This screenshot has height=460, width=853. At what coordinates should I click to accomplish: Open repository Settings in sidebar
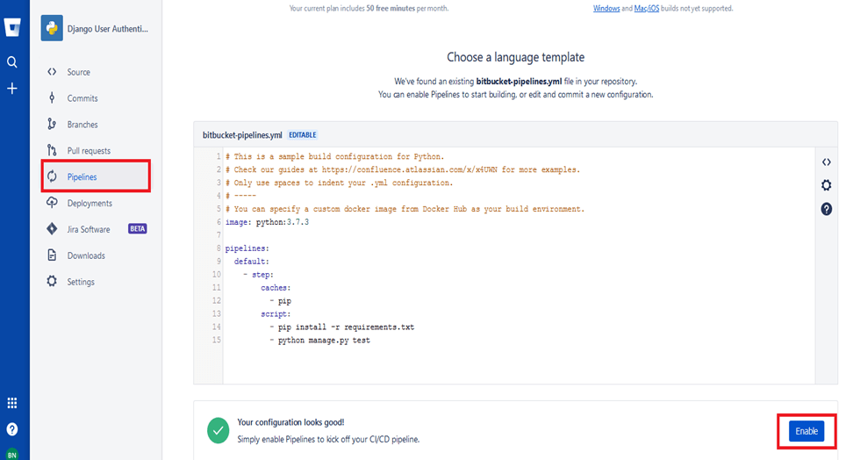click(x=81, y=282)
